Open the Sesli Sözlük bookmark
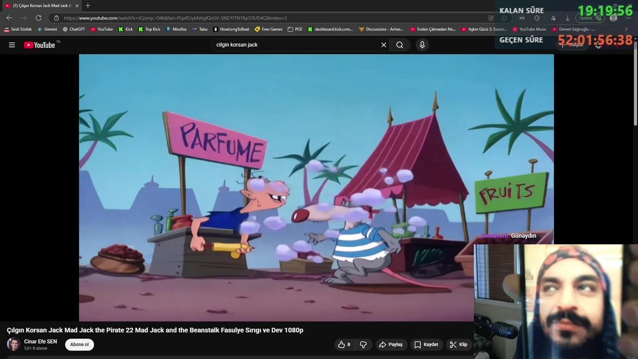The image size is (638, 359). (x=18, y=29)
